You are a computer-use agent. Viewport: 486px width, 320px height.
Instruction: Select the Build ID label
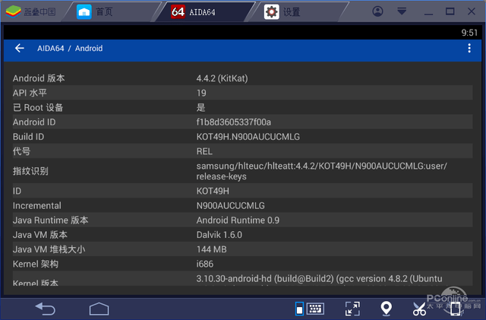(x=28, y=137)
